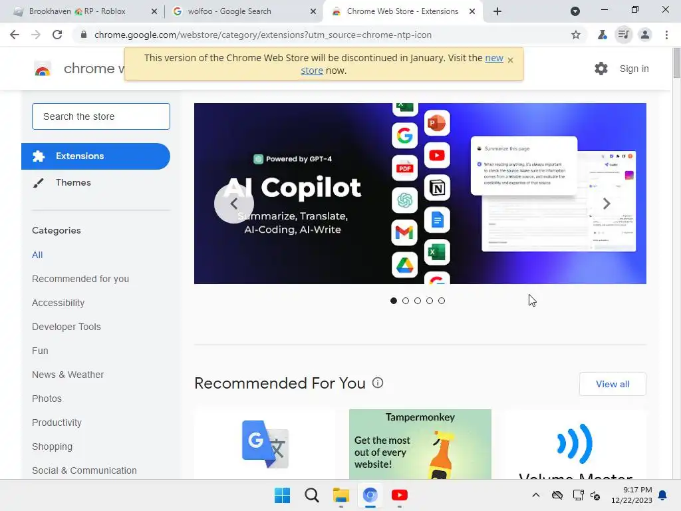View site information lock icon
681x511 pixels.
pos(84,35)
